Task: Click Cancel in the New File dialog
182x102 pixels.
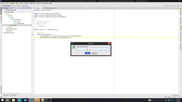Action: (x=94, y=53)
